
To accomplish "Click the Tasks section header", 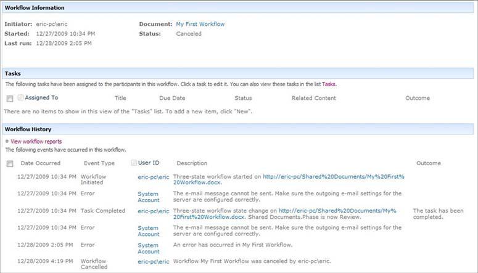I will click(238, 73).
